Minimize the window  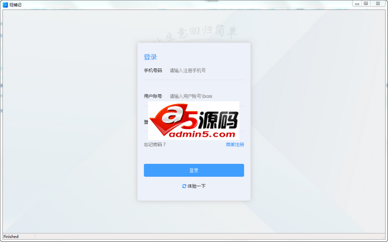click(357, 4)
